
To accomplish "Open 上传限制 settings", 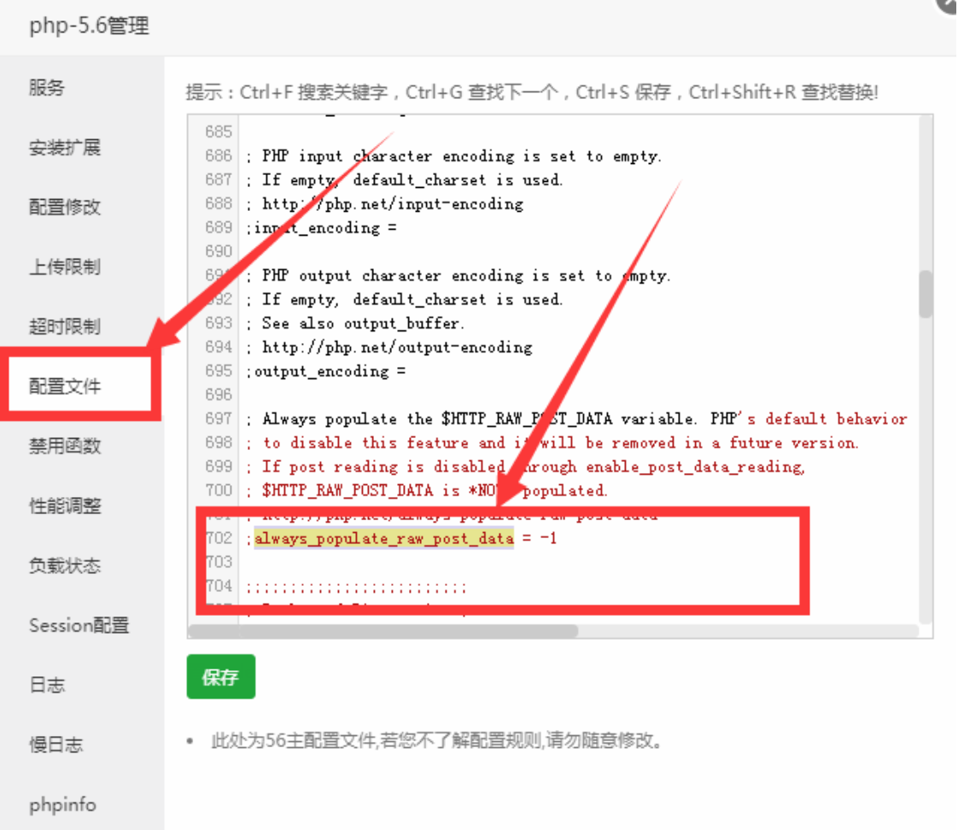I will [65, 267].
